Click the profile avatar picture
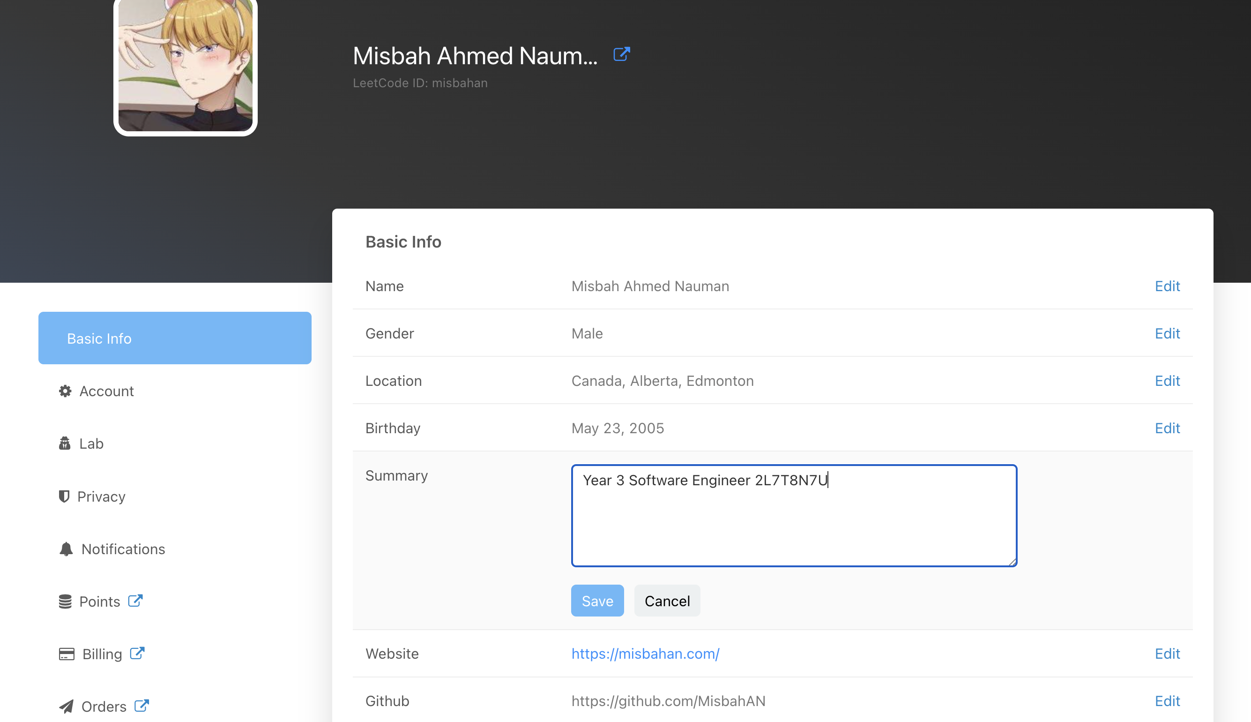 coord(185,65)
